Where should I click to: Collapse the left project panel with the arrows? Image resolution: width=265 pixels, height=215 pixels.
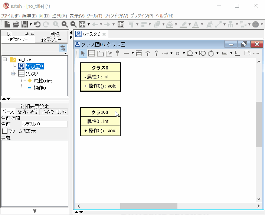click(71, 32)
